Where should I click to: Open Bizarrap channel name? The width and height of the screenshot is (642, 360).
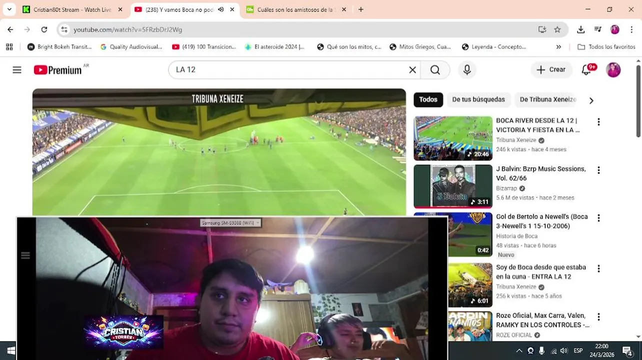506,188
